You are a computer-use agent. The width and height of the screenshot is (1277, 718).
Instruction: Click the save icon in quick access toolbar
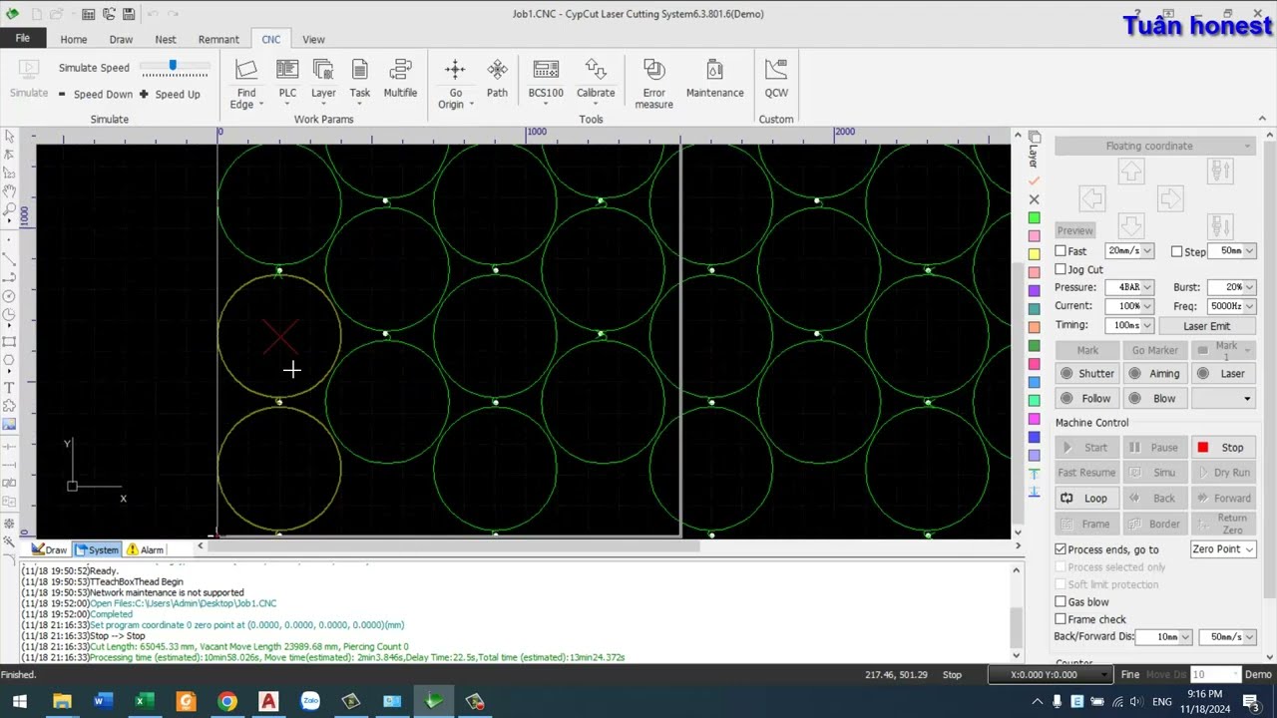131,14
